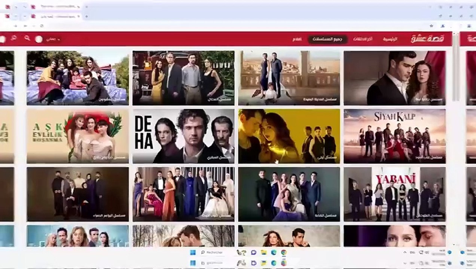Open the couple poster card beside red curtain
Viewport: 476px width, 269px height.
click(x=395, y=78)
